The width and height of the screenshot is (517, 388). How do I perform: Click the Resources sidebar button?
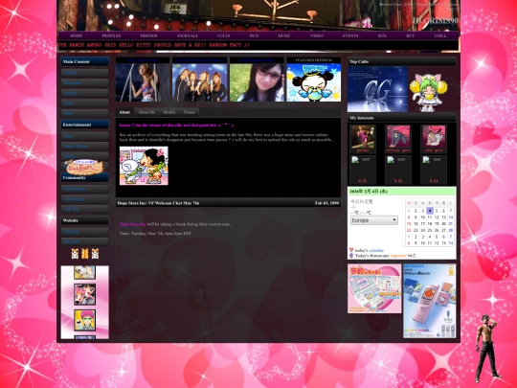point(85,83)
